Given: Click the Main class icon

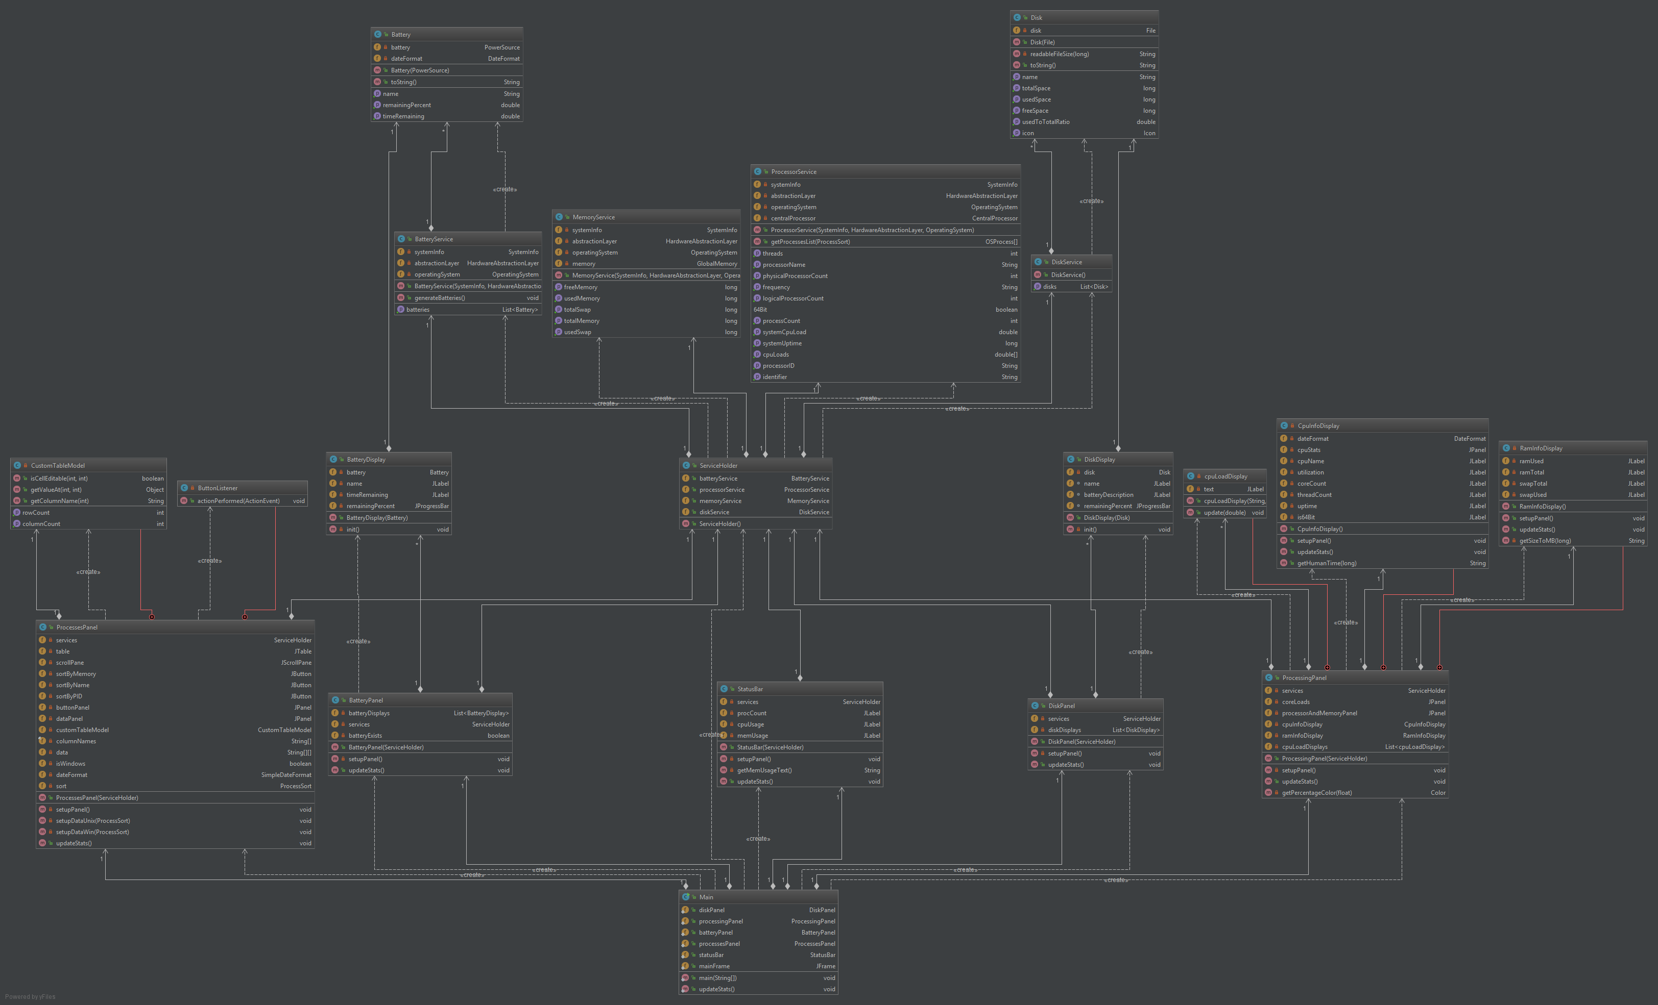Looking at the screenshot, I should pos(686,897).
